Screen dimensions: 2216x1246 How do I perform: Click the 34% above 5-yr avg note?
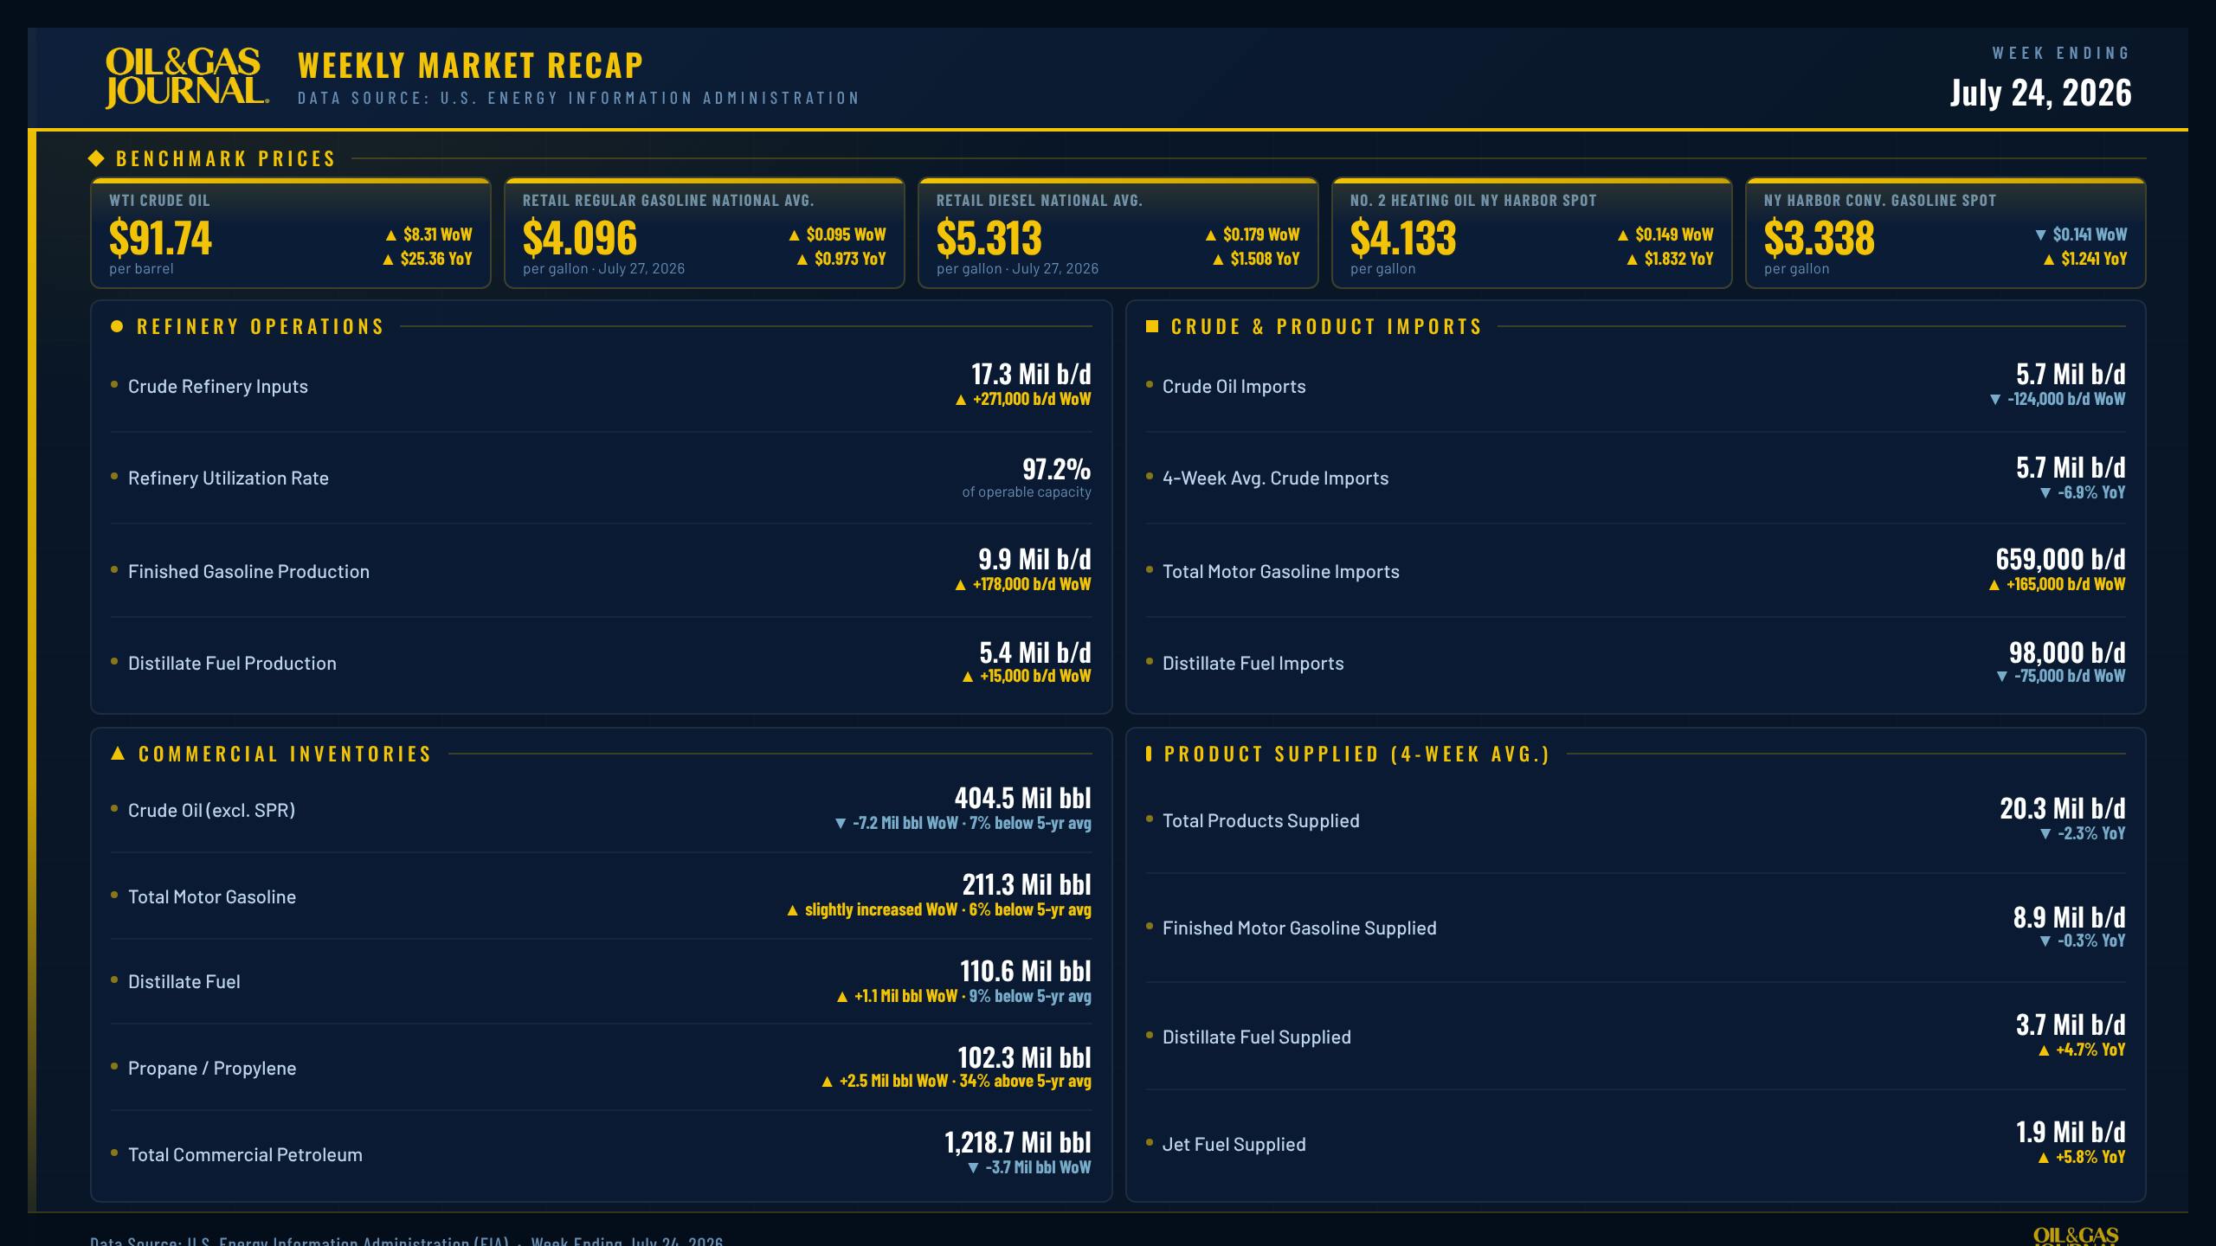(x=1025, y=1082)
